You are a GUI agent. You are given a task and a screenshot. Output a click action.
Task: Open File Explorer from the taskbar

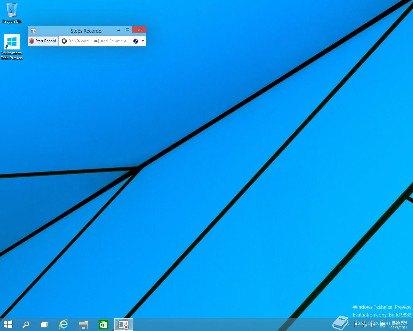click(x=84, y=325)
